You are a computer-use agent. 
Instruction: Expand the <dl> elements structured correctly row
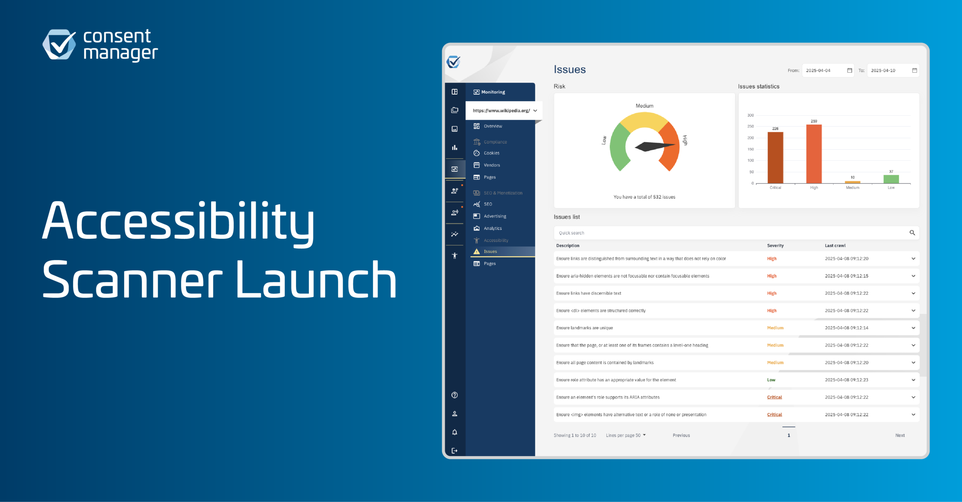913,311
